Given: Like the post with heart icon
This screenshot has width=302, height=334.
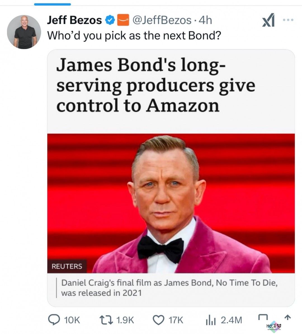Looking at the screenshot, I should click(x=159, y=320).
